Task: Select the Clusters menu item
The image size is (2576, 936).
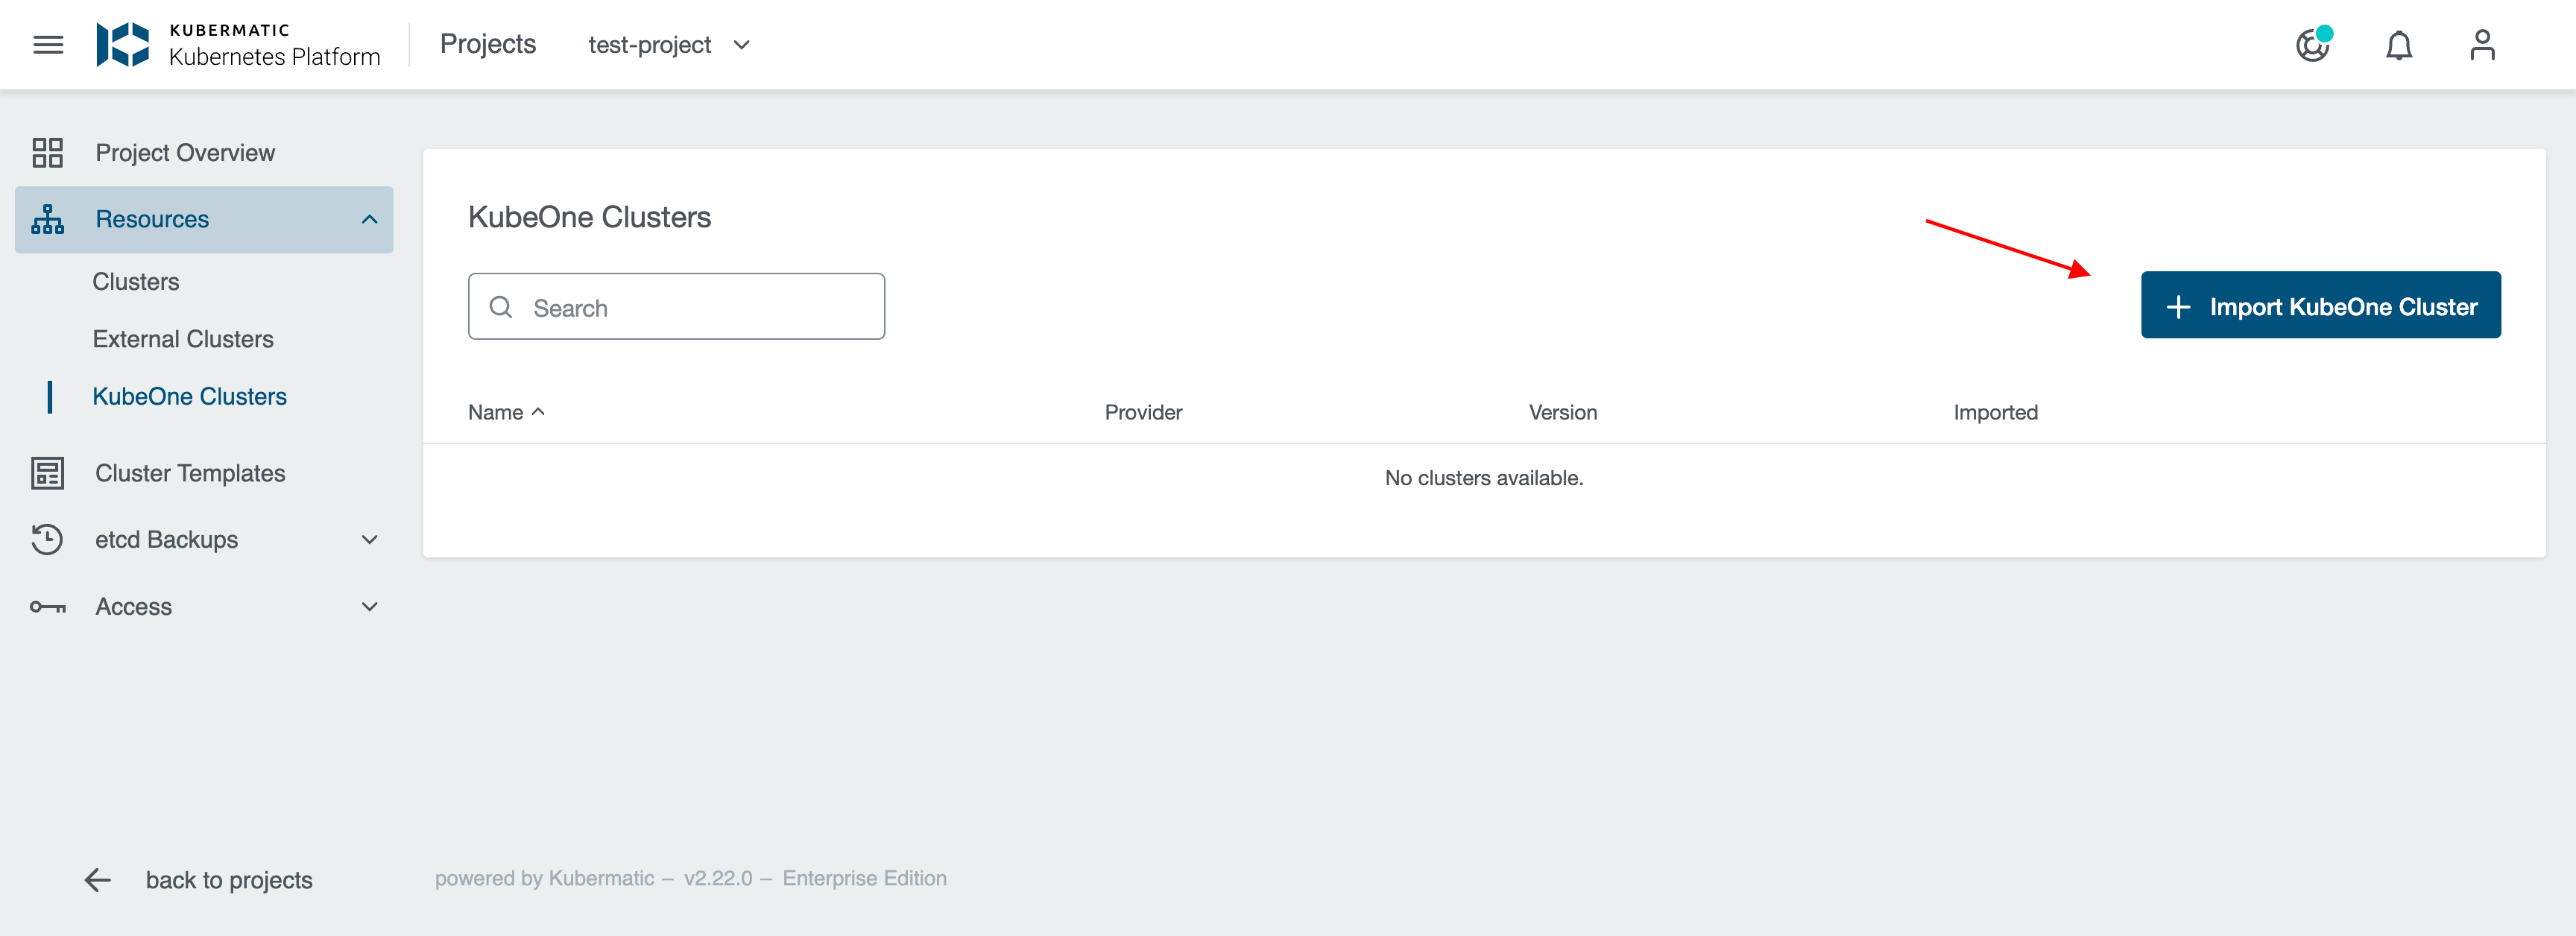Action: pos(136,282)
